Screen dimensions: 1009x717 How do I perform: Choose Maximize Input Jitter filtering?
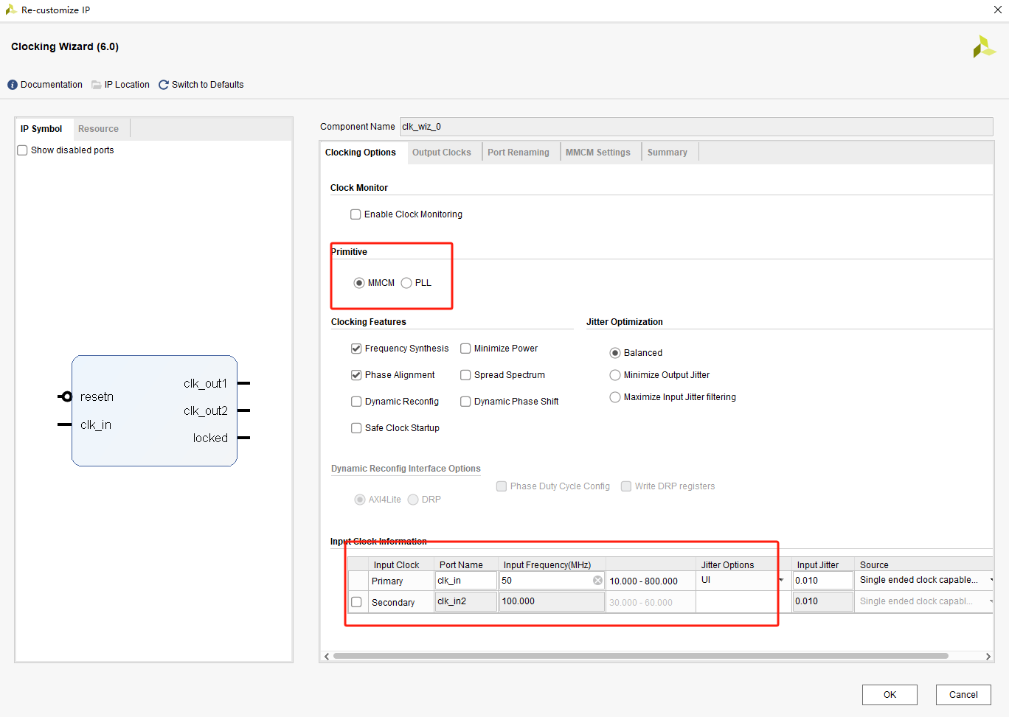615,397
